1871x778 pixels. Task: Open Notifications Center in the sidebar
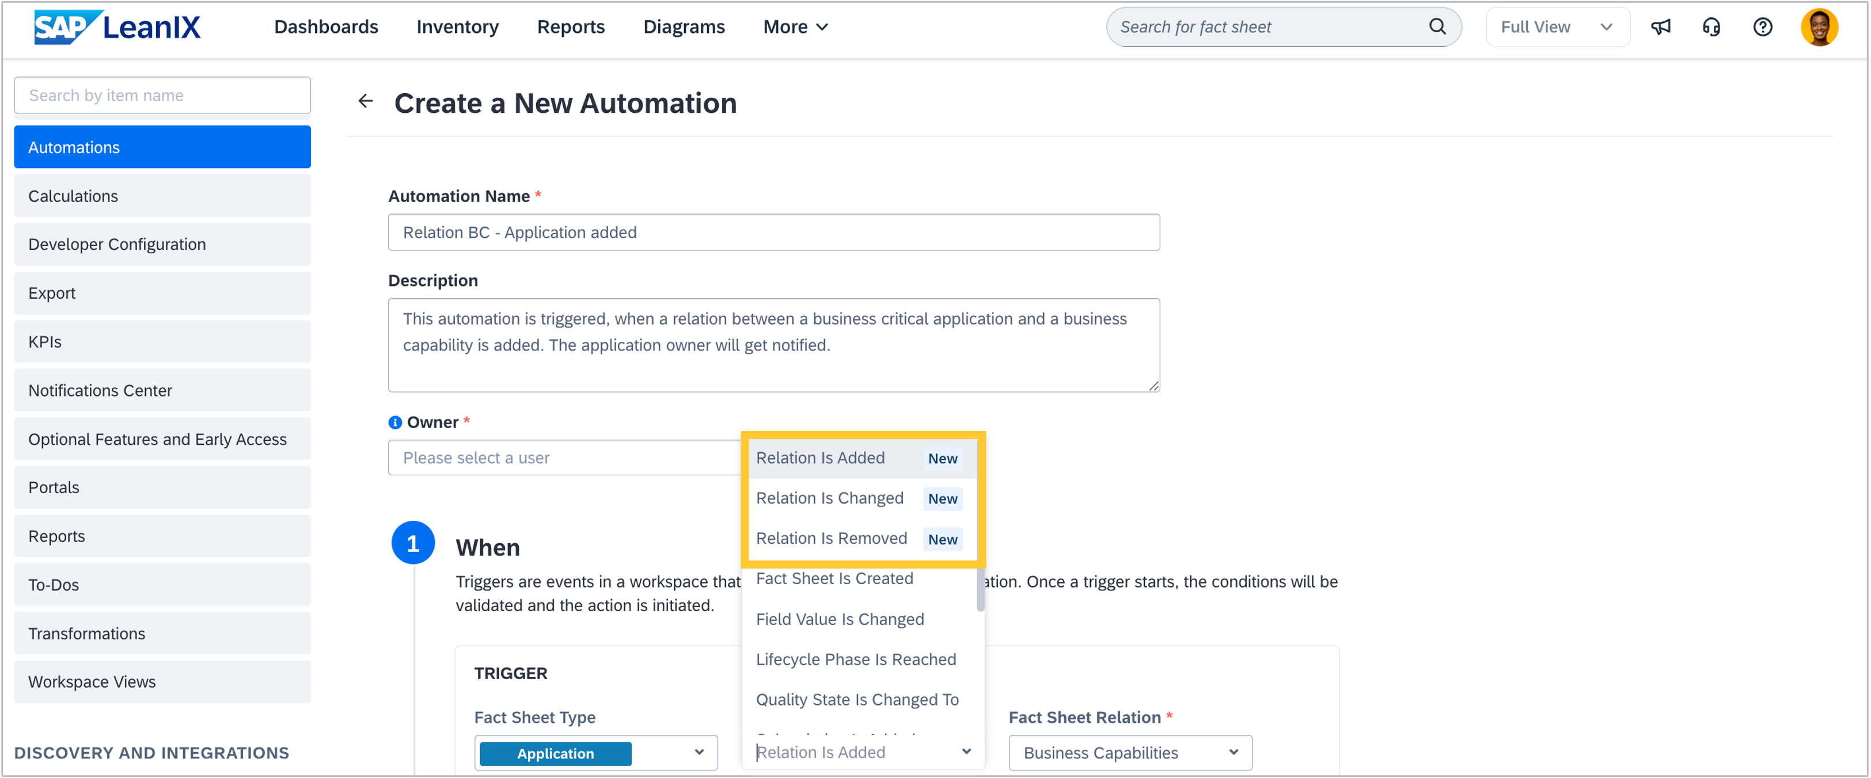162,391
